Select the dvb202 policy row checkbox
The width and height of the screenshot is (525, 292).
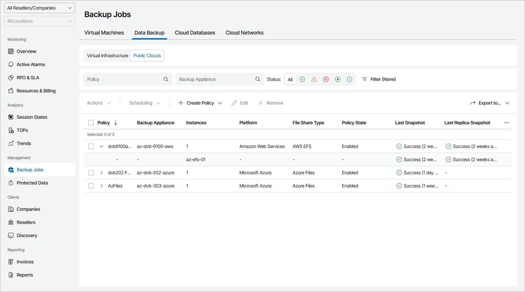click(91, 173)
